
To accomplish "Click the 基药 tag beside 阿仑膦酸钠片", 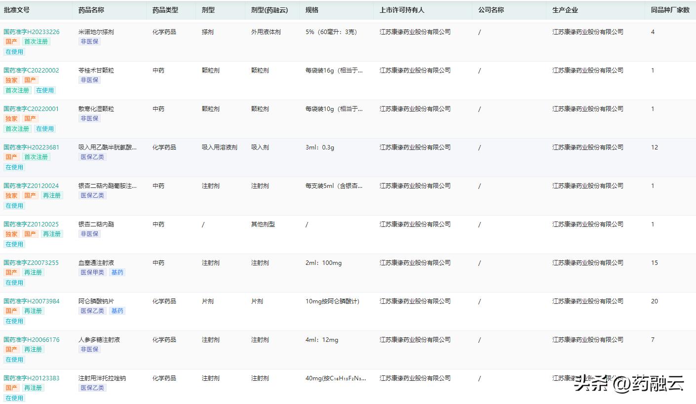I will 117,310.
